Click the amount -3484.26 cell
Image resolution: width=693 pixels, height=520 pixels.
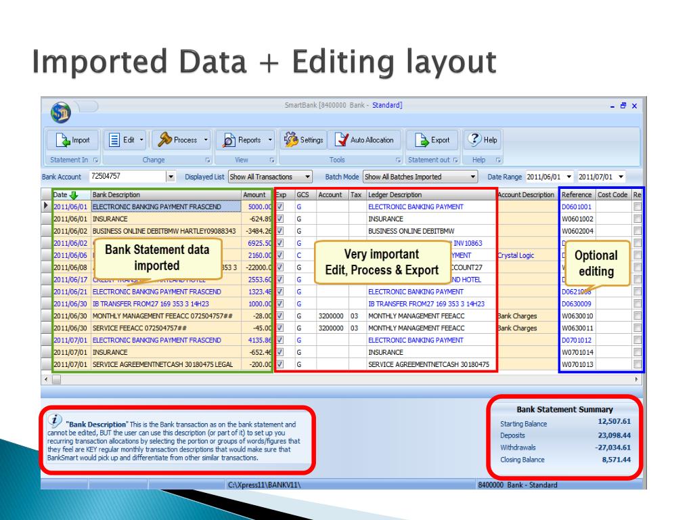click(257, 231)
